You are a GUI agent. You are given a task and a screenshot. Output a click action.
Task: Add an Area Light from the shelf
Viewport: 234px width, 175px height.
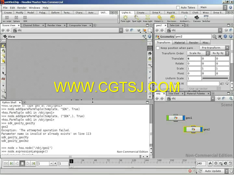tap(148, 19)
